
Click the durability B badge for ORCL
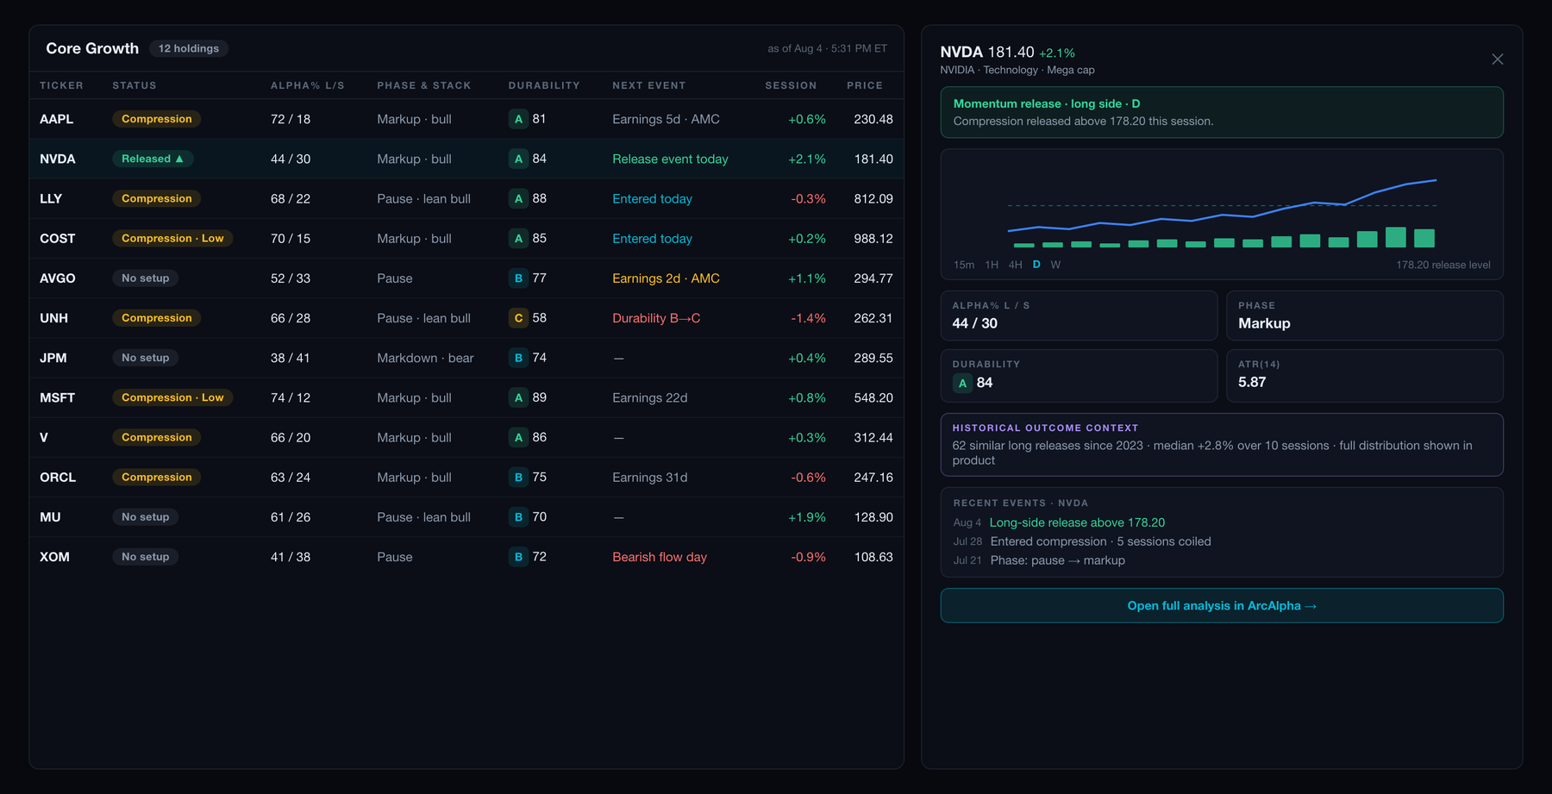tap(518, 477)
